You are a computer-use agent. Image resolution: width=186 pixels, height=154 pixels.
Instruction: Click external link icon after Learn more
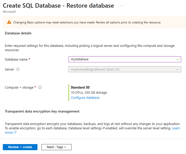pos(15,132)
